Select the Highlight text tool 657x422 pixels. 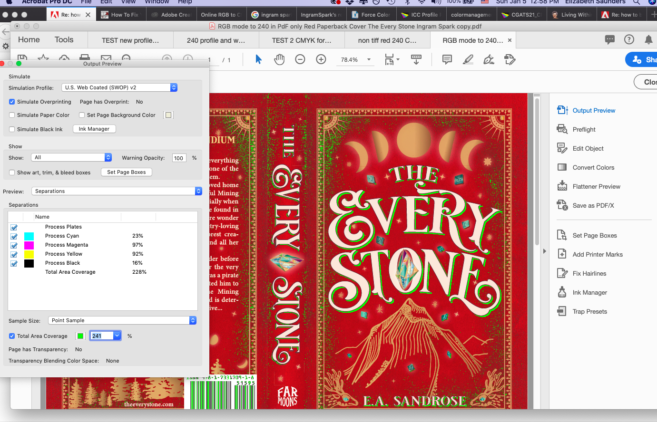(468, 59)
